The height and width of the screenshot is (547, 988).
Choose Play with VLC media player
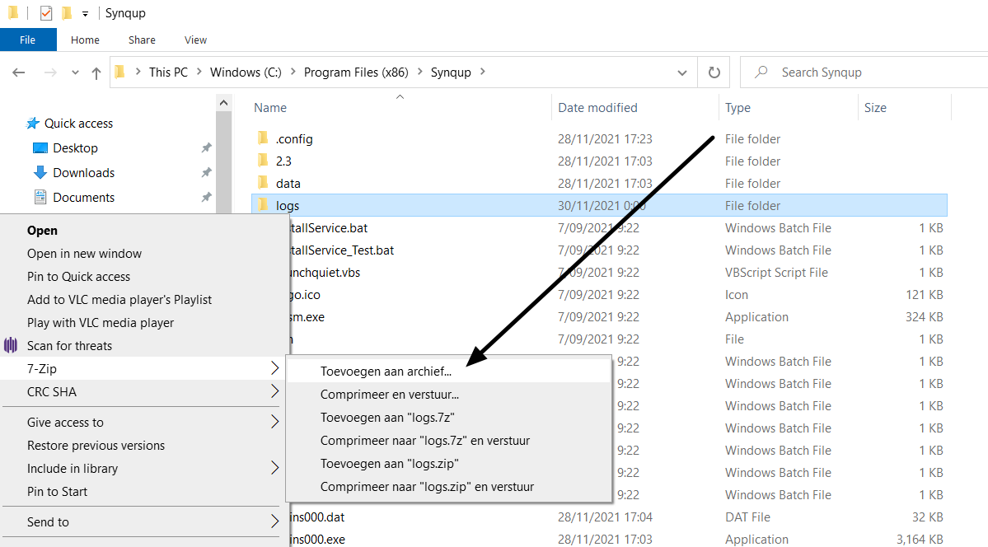click(x=143, y=323)
